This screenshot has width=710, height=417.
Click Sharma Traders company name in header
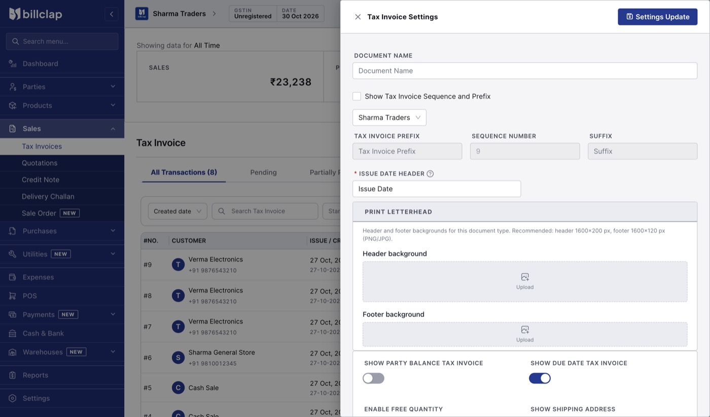click(179, 14)
